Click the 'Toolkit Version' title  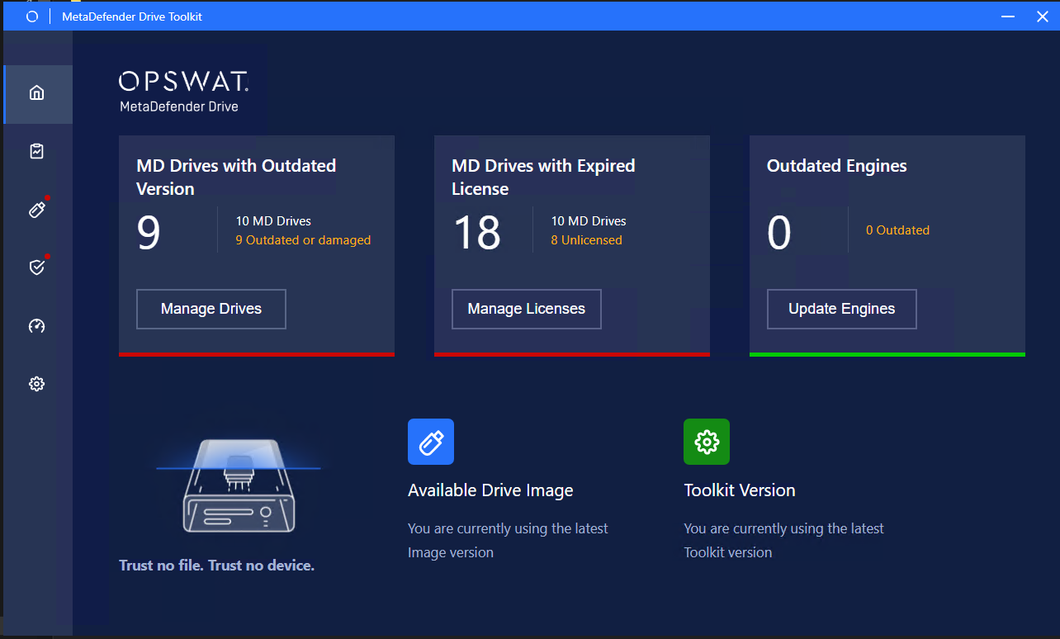click(x=740, y=490)
